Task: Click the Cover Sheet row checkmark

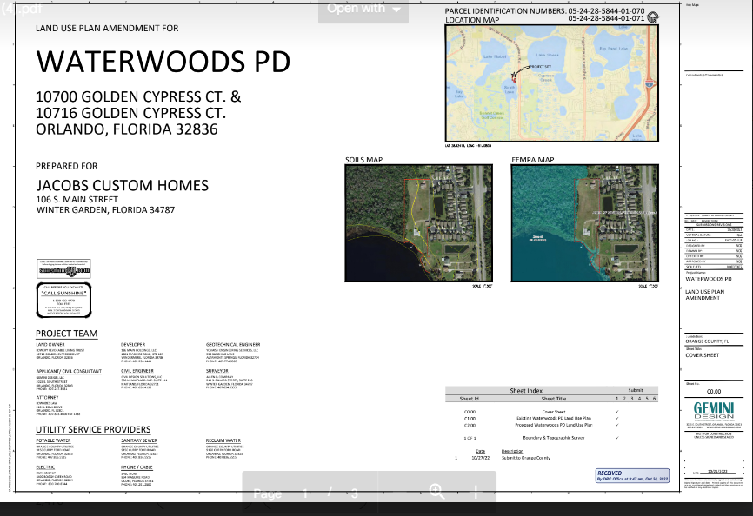Action: (x=616, y=412)
